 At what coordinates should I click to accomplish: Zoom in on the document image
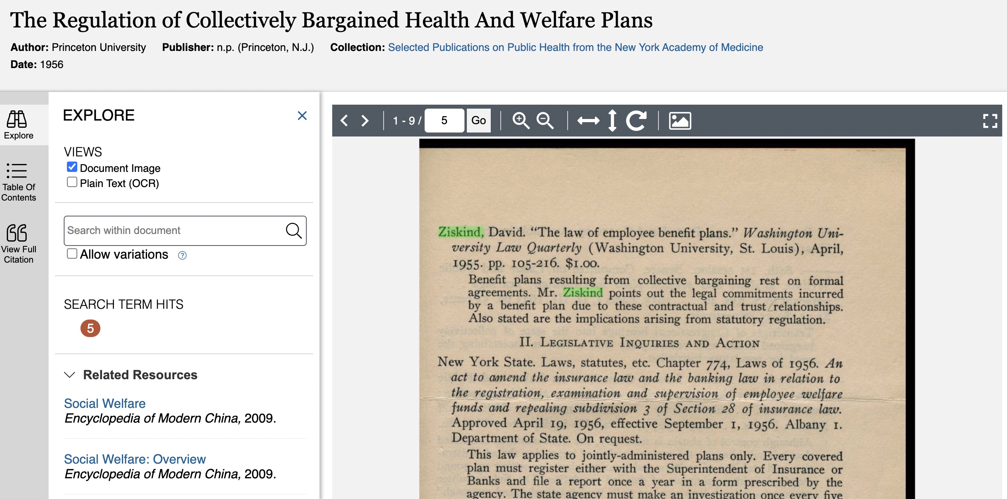coord(521,121)
